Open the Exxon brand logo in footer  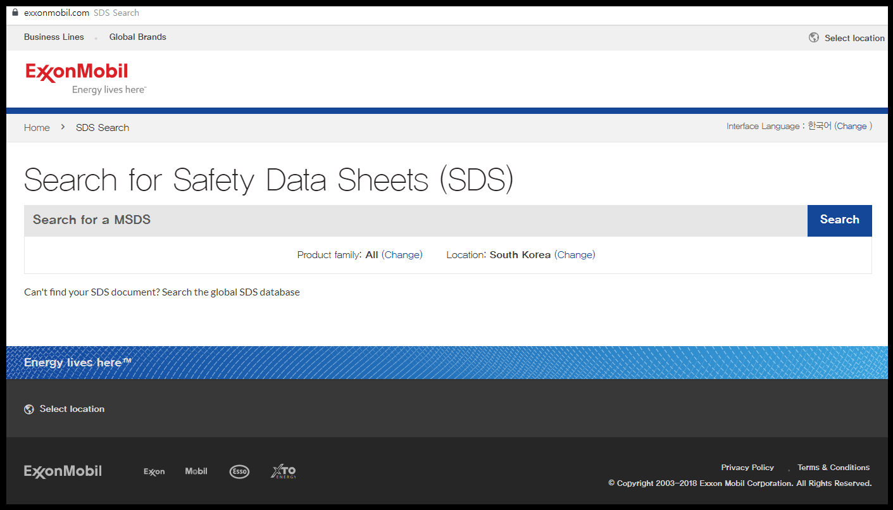(154, 471)
